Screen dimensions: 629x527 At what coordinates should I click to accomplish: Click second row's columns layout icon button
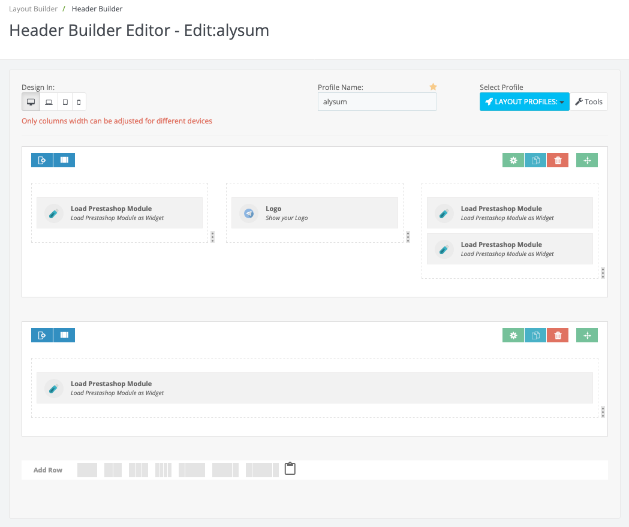tap(64, 335)
